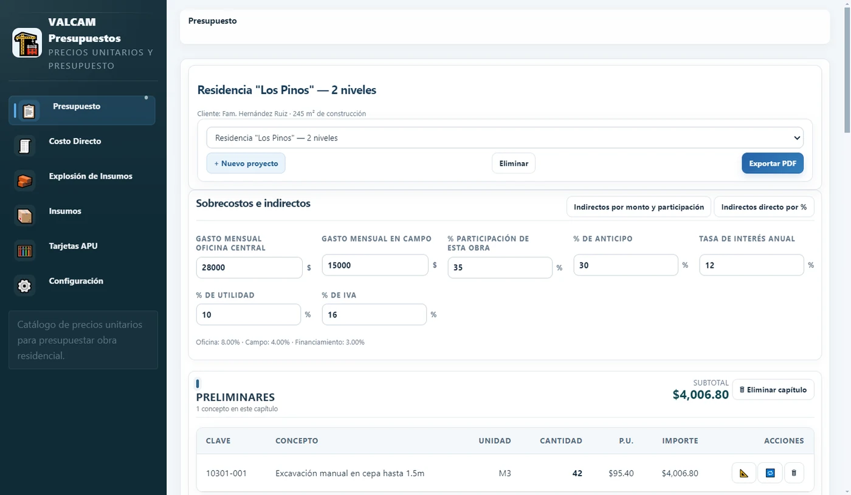Viewport: 851px width, 495px height.
Task: Open Explosión de Insumos via its bricks icon
Action: [25, 181]
